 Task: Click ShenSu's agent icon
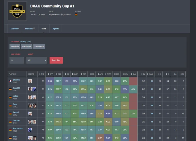coord(30,81)
